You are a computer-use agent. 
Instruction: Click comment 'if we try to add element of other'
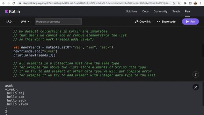[82, 71]
